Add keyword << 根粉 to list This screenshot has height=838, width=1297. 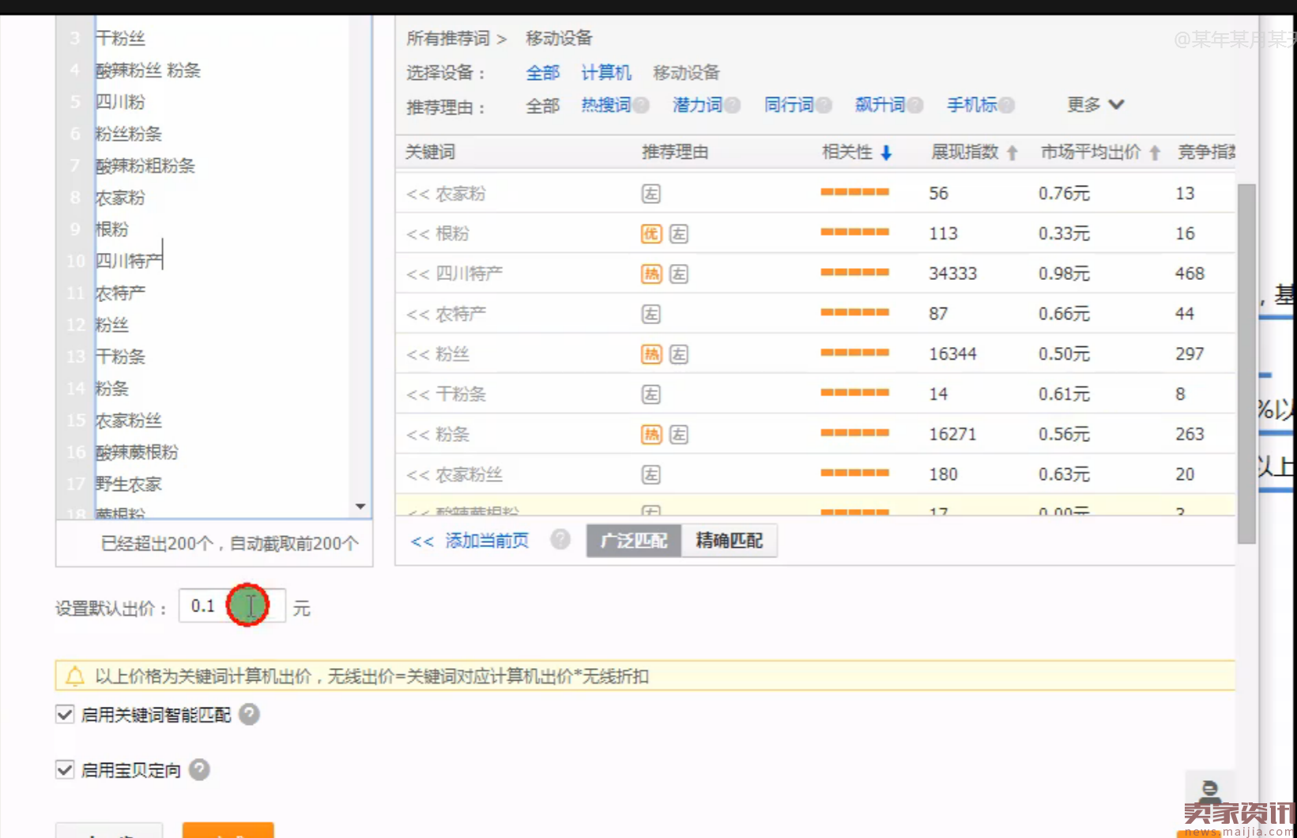tap(438, 234)
